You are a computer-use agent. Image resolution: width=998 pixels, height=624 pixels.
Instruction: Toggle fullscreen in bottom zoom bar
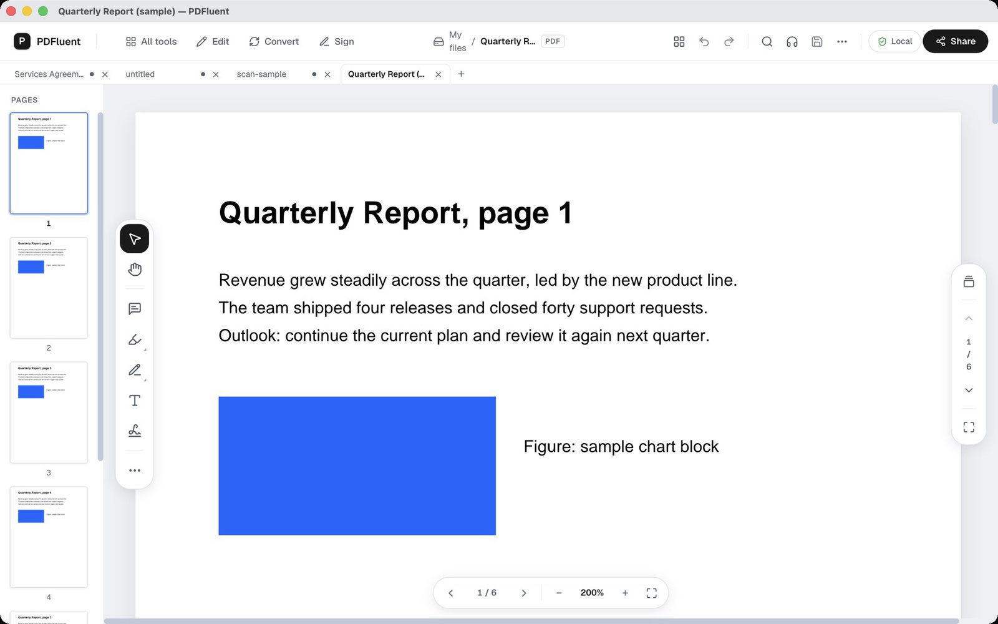tap(651, 593)
